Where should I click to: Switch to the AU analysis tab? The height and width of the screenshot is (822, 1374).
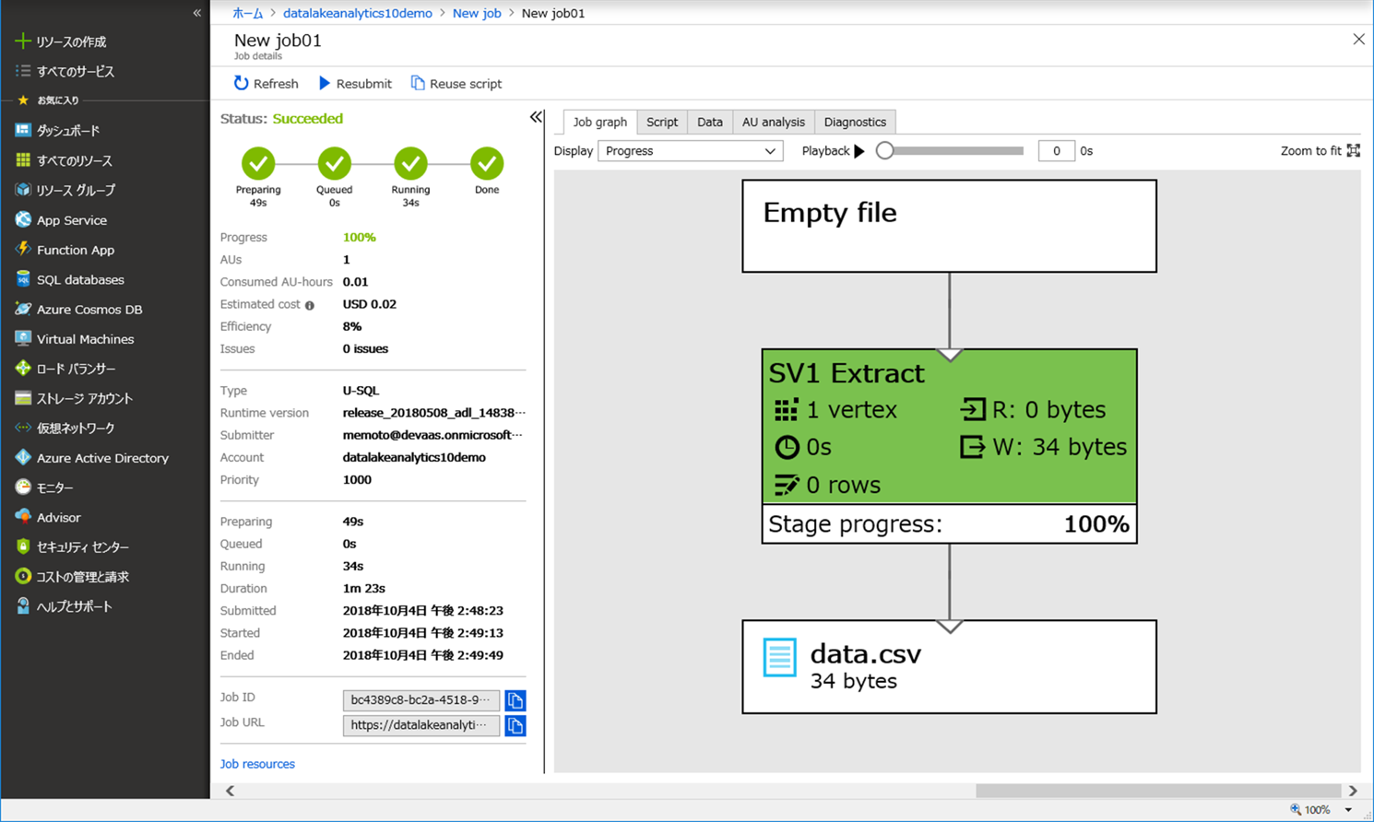click(x=774, y=122)
